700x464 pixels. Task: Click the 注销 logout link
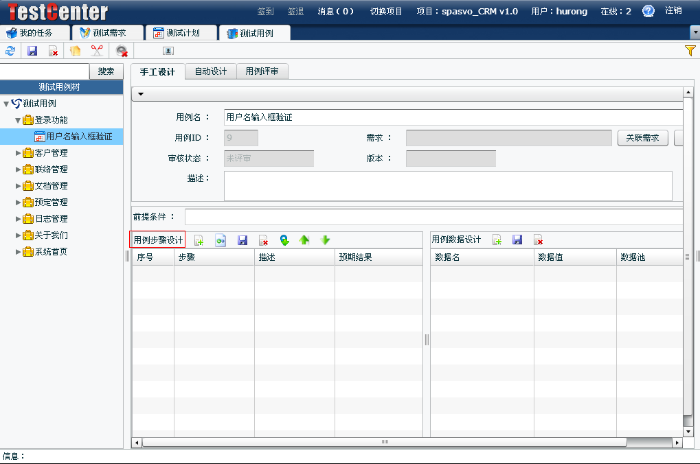(673, 11)
